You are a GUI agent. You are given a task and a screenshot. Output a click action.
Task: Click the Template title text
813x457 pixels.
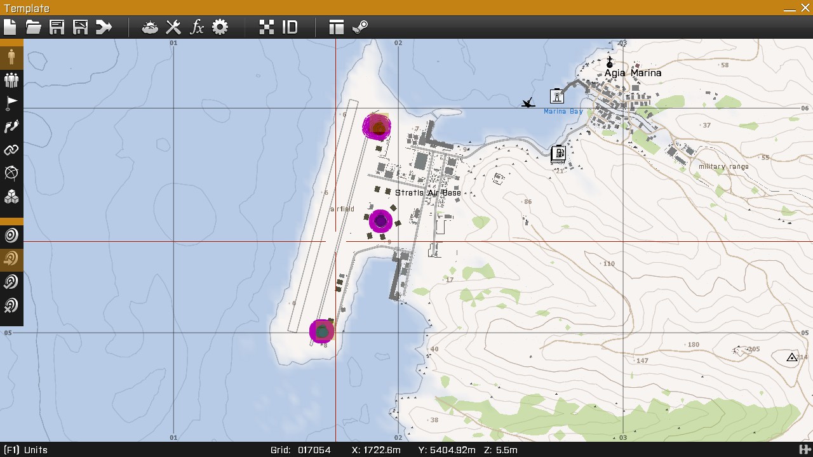point(27,8)
